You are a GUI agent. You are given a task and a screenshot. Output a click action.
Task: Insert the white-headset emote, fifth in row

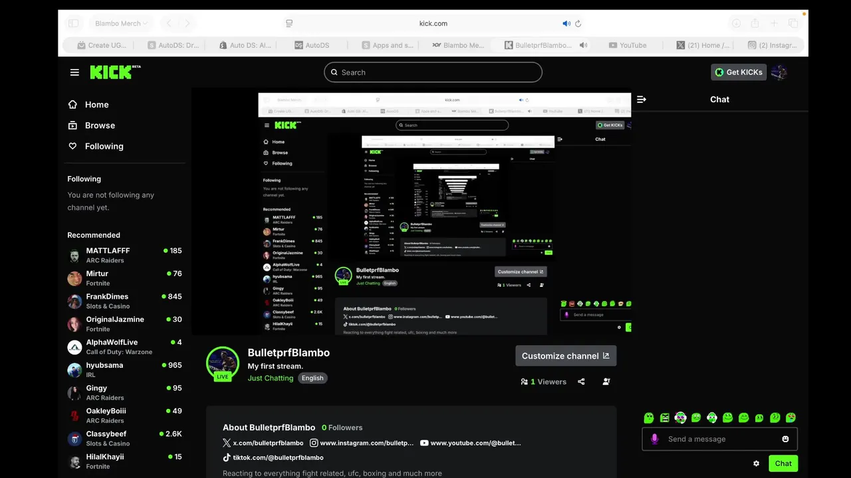coord(712,418)
